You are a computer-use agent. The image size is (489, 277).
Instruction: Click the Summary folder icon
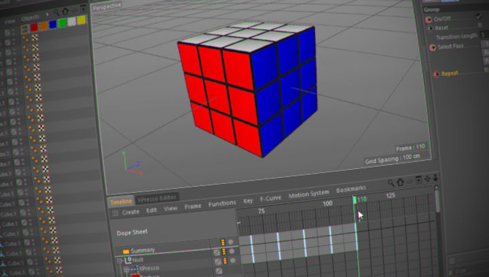[126, 251]
